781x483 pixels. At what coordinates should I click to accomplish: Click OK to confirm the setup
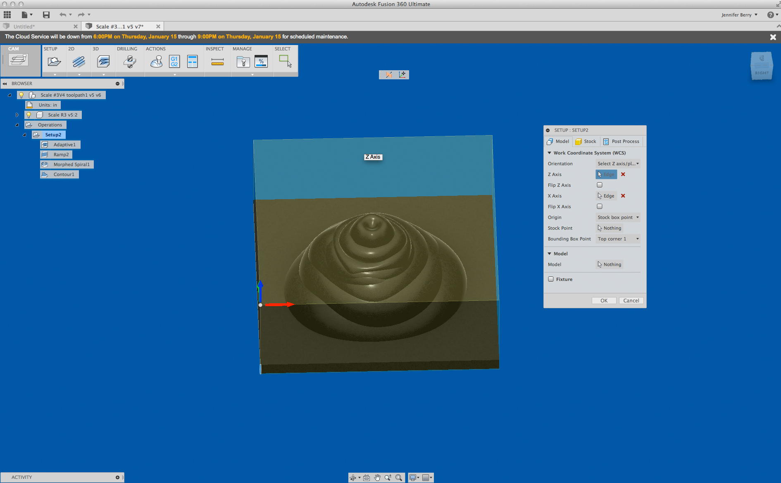tap(604, 300)
